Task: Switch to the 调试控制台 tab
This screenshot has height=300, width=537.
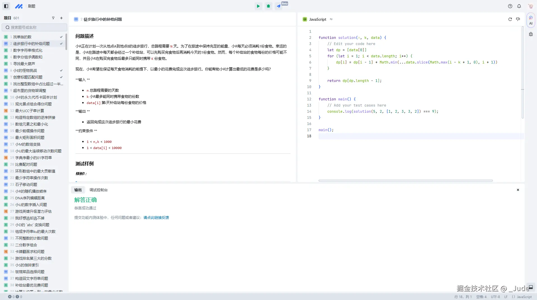Action: pos(98,190)
